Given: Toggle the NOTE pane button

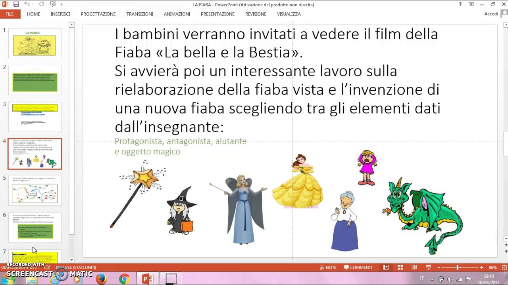Looking at the screenshot, I should (x=328, y=268).
